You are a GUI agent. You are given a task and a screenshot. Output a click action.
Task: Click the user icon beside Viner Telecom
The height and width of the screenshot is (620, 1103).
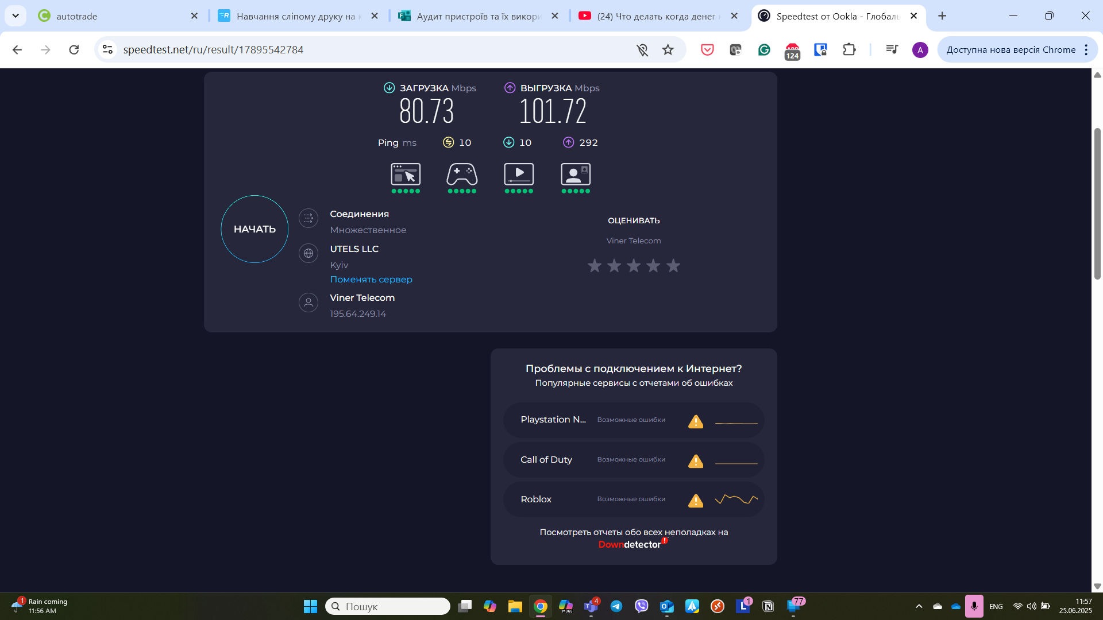click(308, 303)
